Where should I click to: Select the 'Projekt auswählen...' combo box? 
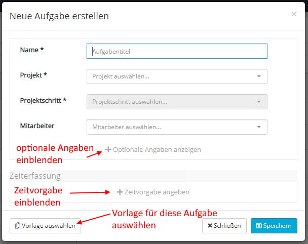pyautogui.click(x=172, y=76)
